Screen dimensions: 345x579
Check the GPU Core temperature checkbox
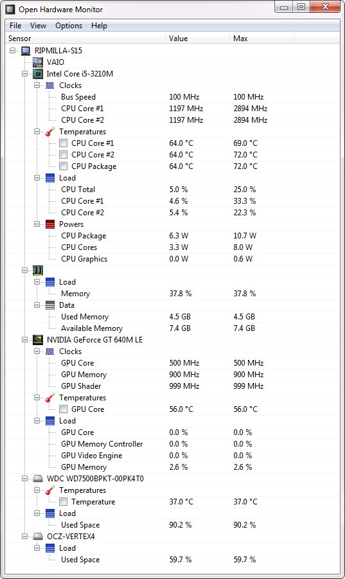point(64,409)
